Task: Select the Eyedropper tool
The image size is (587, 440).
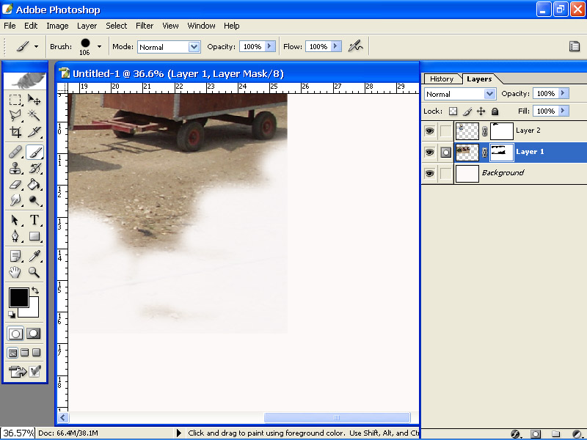Action: tap(34, 255)
